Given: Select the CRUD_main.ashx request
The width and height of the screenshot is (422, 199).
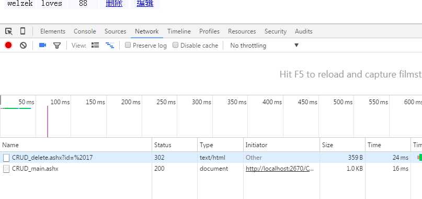Looking at the screenshot, I should 35,169.
